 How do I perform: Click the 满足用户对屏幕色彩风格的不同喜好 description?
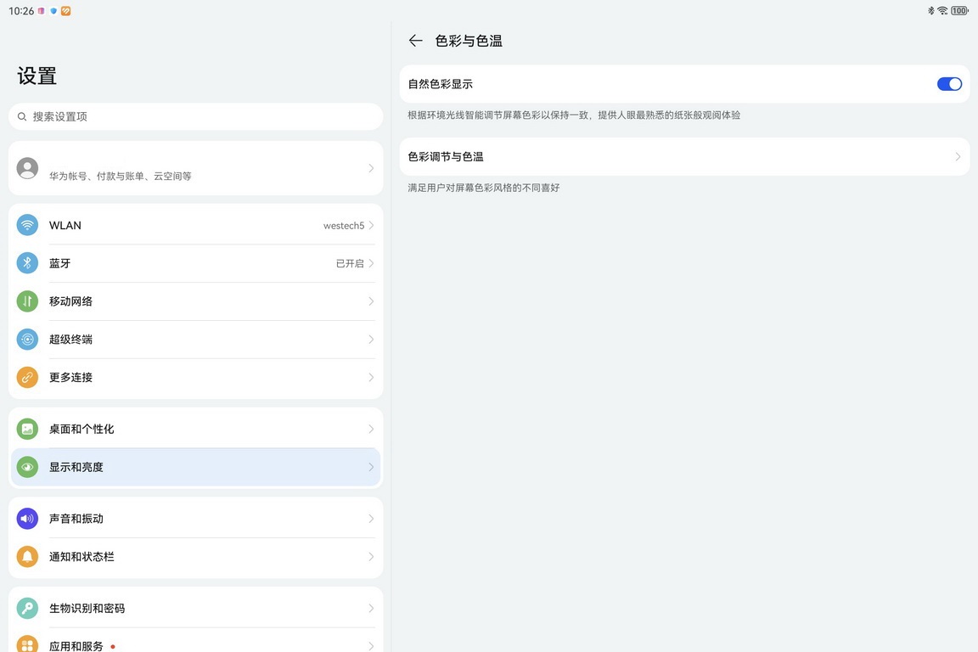tap(484, 188)
